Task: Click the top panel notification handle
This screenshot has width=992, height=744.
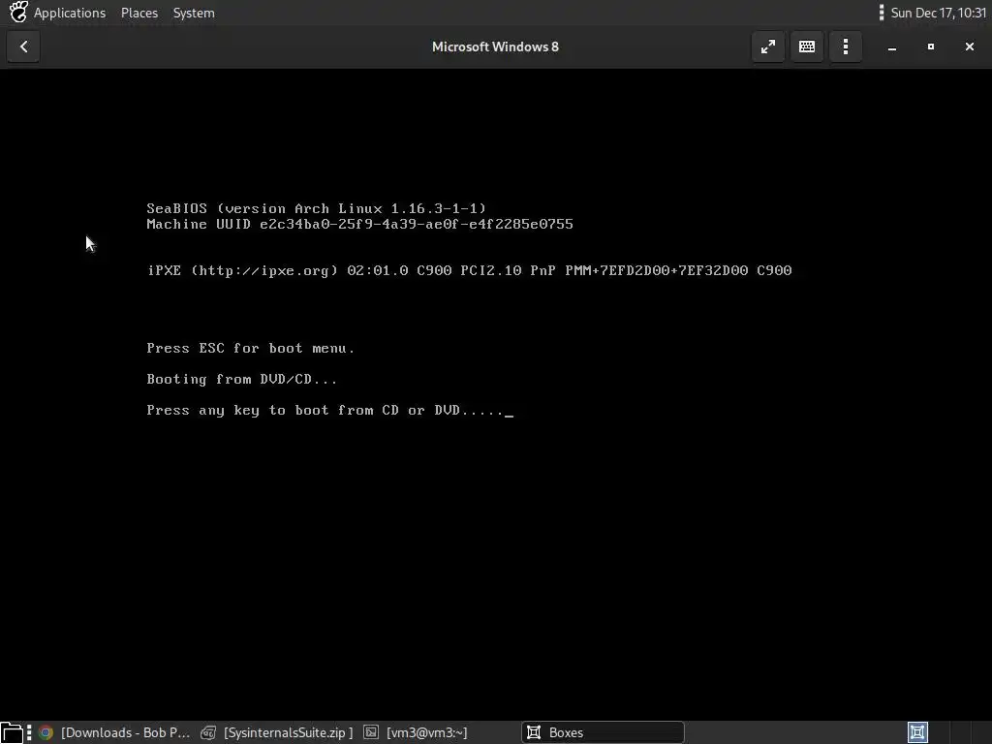Action: coord(882,13)
